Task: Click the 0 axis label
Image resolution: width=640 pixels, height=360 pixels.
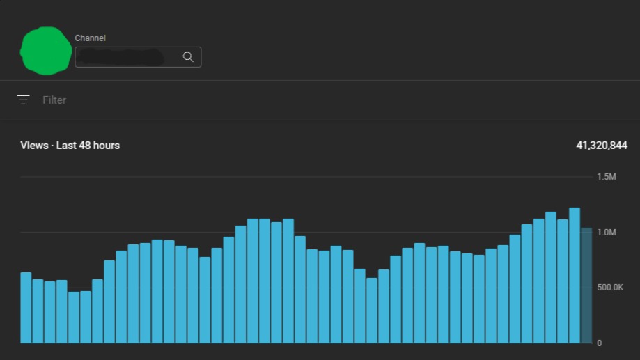Action: 599,343
